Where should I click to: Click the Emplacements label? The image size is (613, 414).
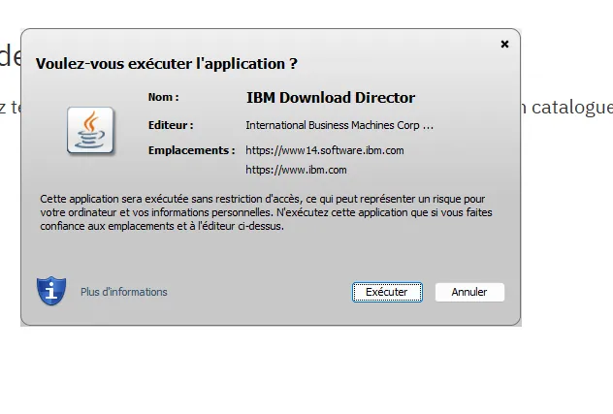[x=192, y=150]
